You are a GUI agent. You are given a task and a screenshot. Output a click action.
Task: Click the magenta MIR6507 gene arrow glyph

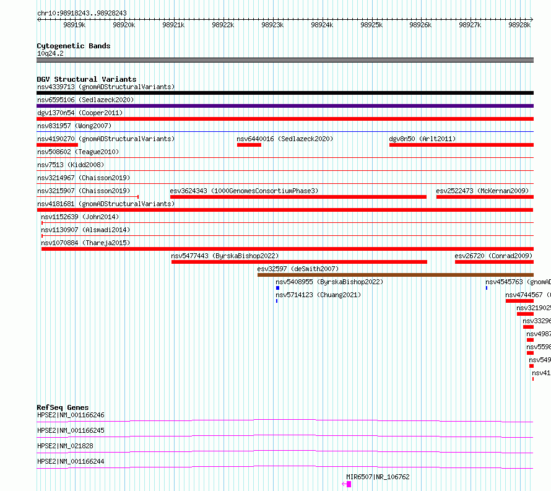tap(347, 484)
